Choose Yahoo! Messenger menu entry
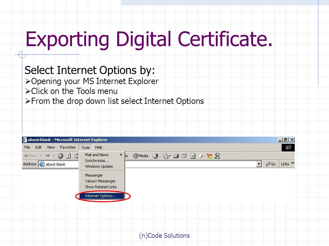Image resolution: width=329 pixels, height=246 pixels. 102,181
